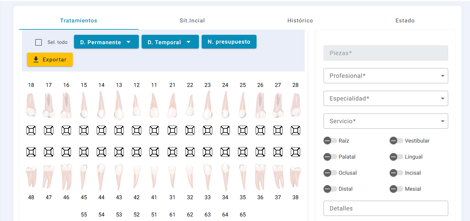Select surface diagram above tooth 44
This screenshot has height=221, width=470.
click(x=102, y=152)
